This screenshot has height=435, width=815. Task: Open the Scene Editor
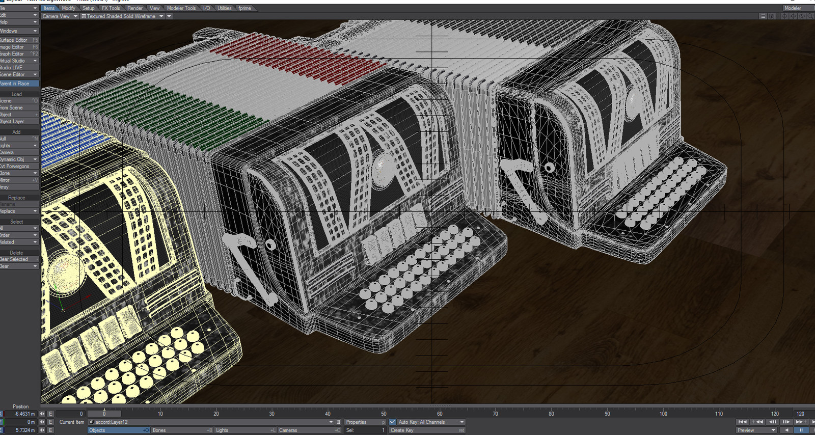coord(19,74)
